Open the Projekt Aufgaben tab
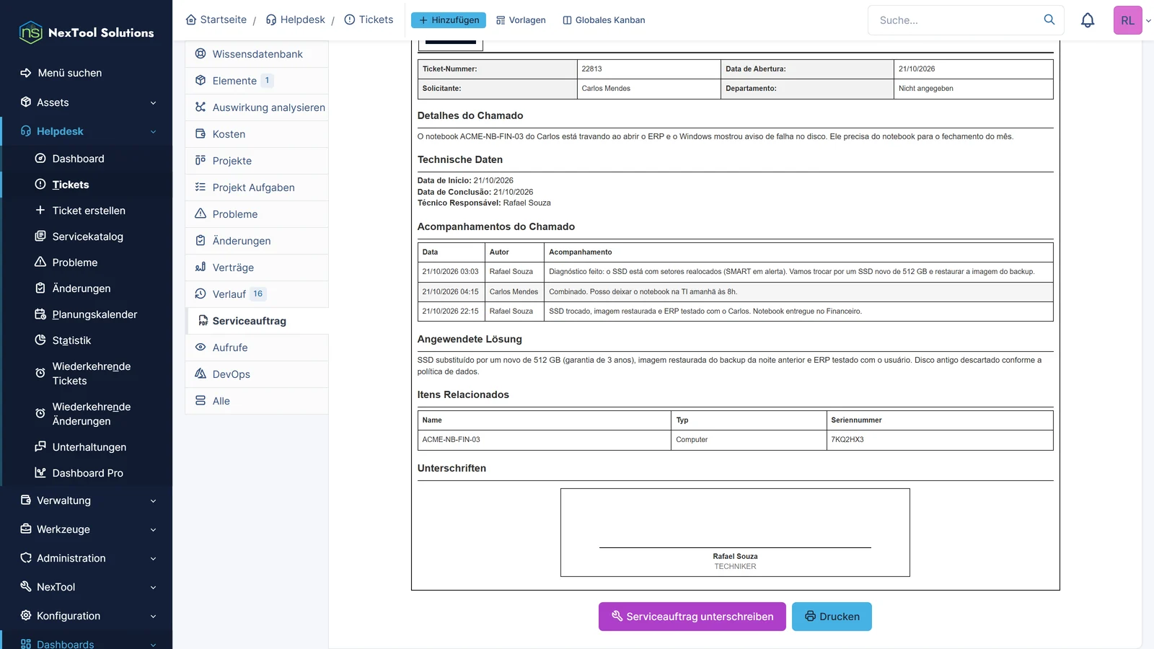 (x=257, y=187)
